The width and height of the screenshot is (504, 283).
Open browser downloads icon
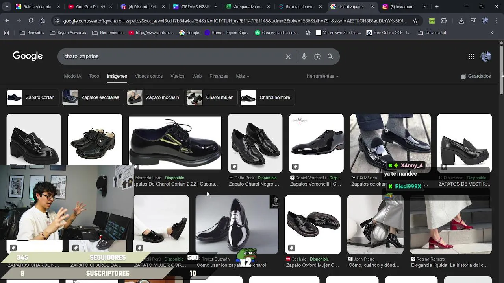[x=461, y=21]
